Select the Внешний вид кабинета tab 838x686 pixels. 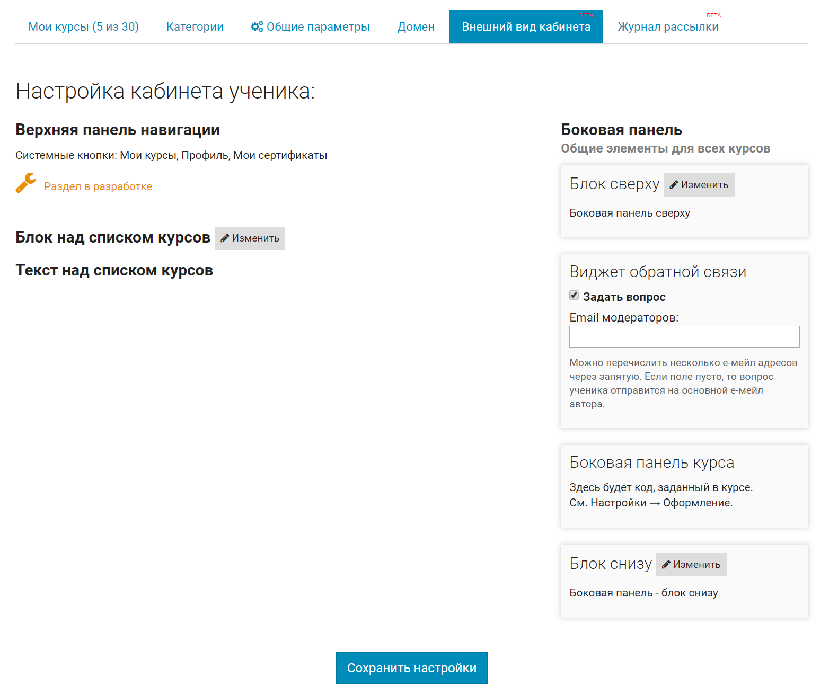pos(526,27)
